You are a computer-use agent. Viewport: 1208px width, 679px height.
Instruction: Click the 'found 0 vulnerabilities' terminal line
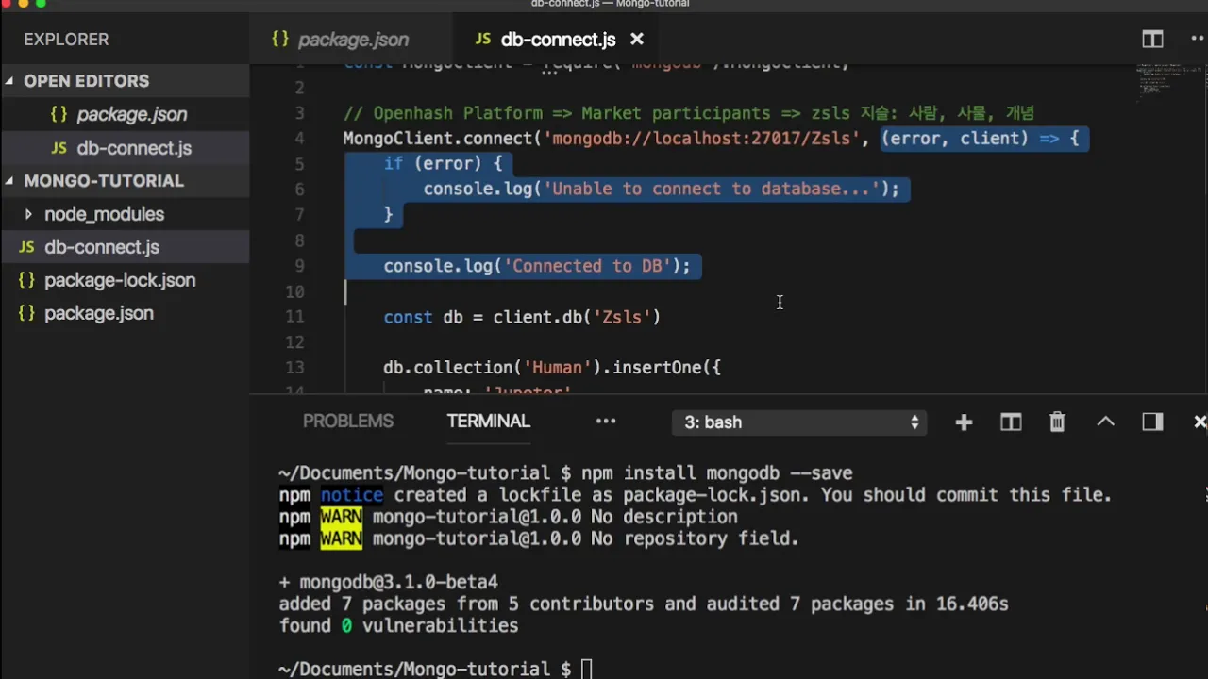click(x=398, y=625)
